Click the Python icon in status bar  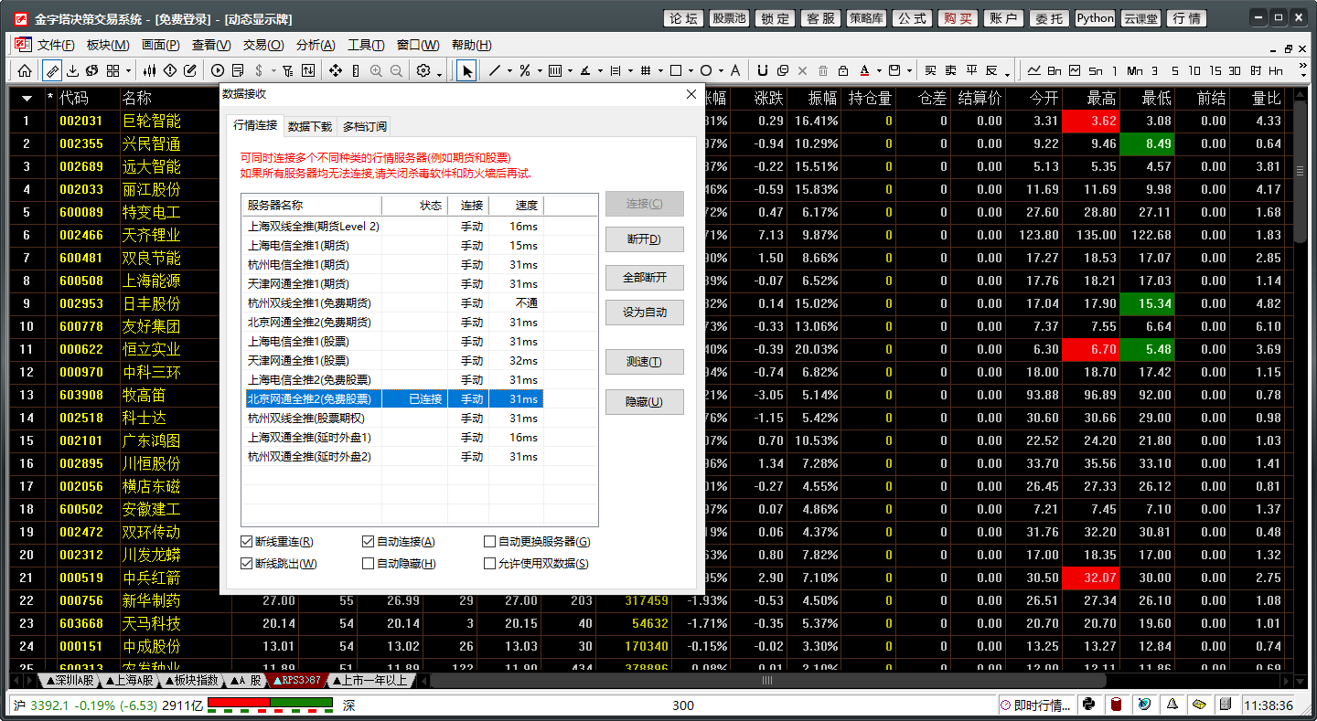click(x=1088, y=705)
